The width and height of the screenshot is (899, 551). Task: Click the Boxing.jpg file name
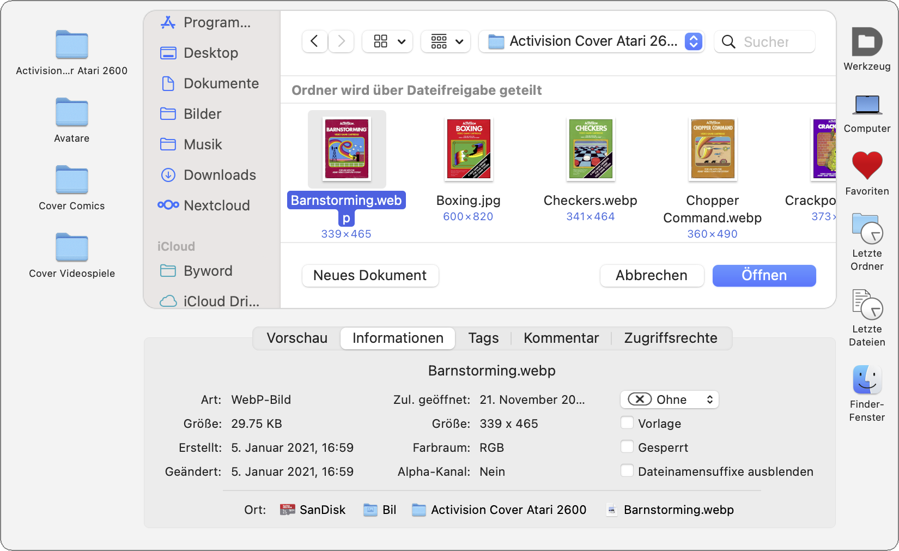coord(469,201)
